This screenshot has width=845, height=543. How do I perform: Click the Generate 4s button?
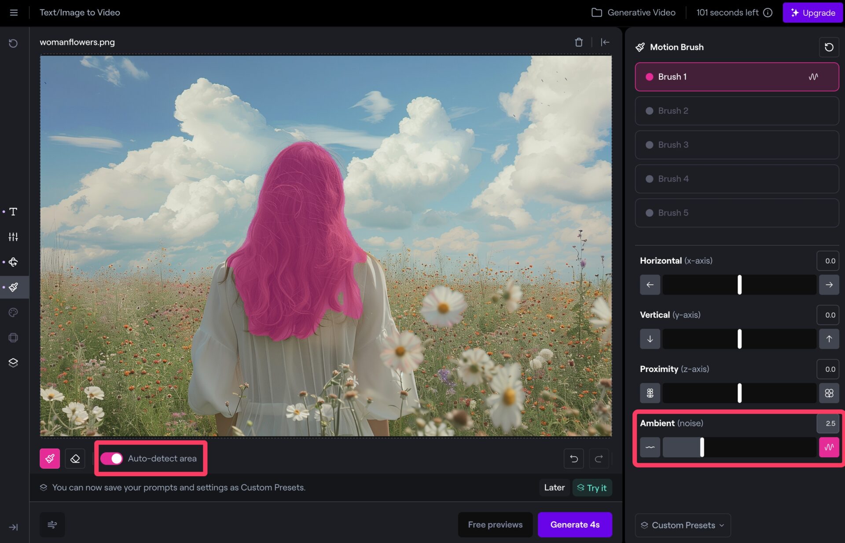[574, 525]
